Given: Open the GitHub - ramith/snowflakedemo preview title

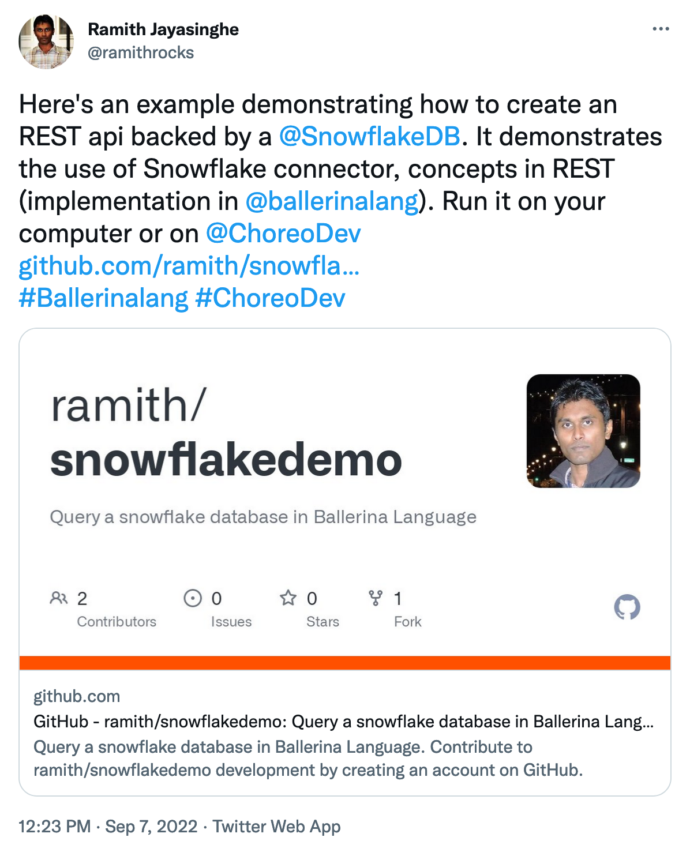Looking at the screenshot, I should point(344,722).
